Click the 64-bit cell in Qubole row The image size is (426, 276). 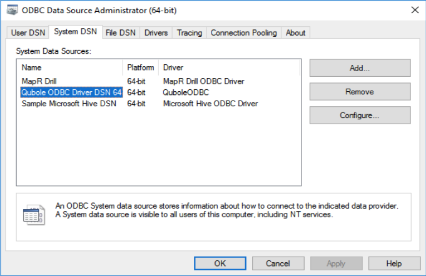[x=136, y=92]
